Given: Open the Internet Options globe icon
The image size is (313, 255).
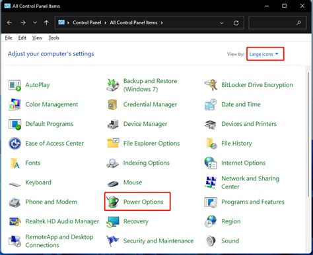Looking at the screenshot, I should pos(211,163).
